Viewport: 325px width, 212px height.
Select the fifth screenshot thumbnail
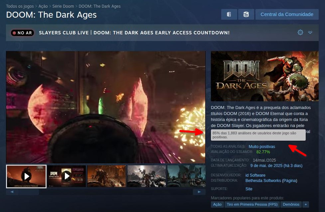coord(186,176)
